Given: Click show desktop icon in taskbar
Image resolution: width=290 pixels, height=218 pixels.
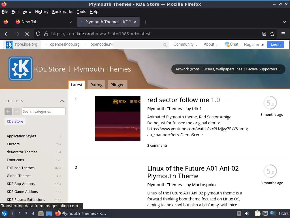Looking at the screenshot, I should pyautogui.click(x=49, y=213).
